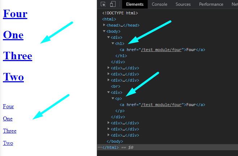Viewport: 238px width, 156px height.
Task: Click the href URL inside the h1 anchor
Action: 161,50
